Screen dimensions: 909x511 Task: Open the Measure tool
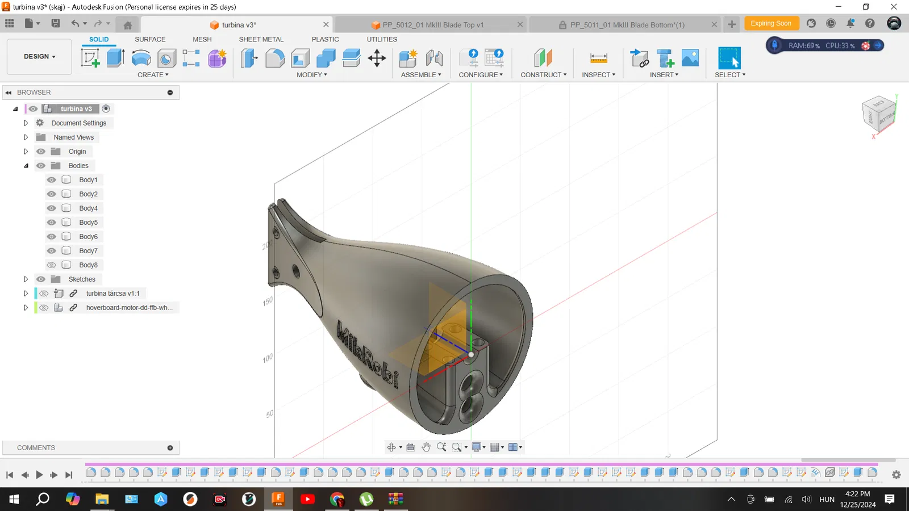[x=598, y=58]
